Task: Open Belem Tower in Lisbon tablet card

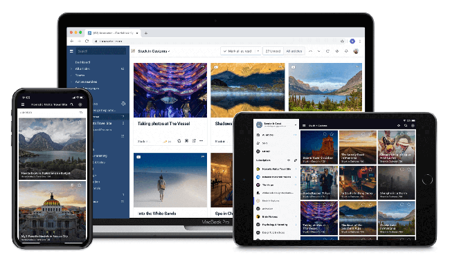Action: click(x=319, y=147)
